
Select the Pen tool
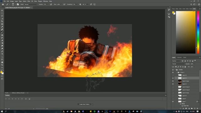2,51
